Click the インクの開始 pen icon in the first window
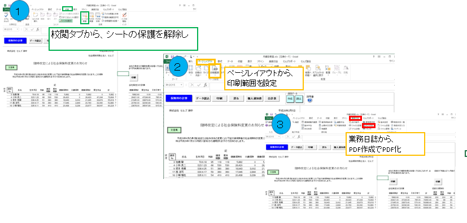Image resolution: width=467 pixels, height=223 pixels. click(124, 18)
